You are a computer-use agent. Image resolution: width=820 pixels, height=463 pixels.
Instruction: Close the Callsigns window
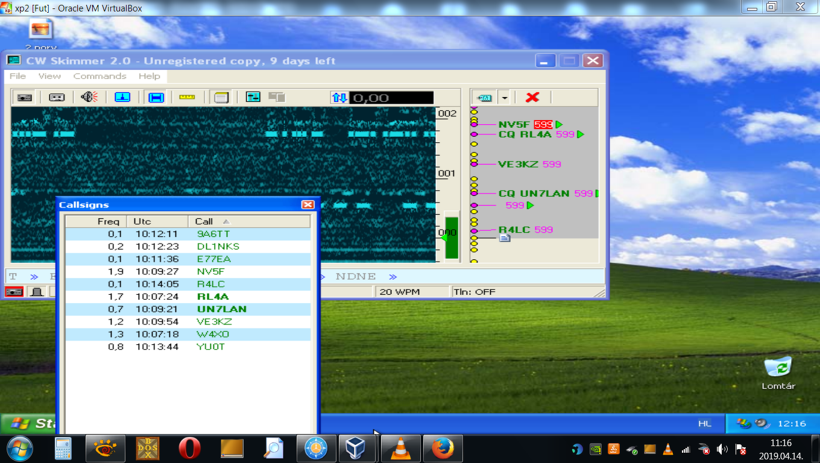click(x=308, y=205)
